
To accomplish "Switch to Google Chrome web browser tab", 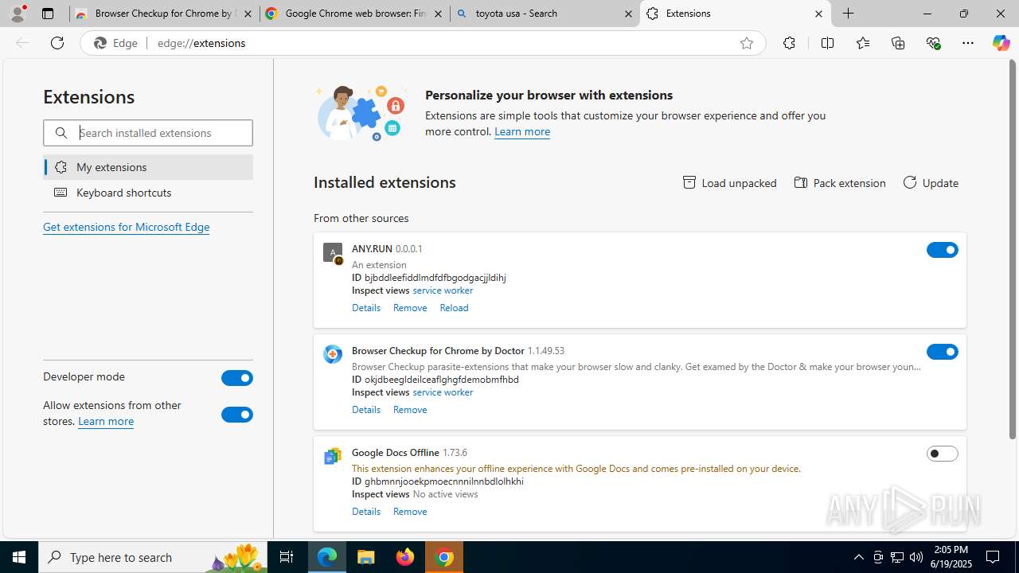I will tap(354, 14).
